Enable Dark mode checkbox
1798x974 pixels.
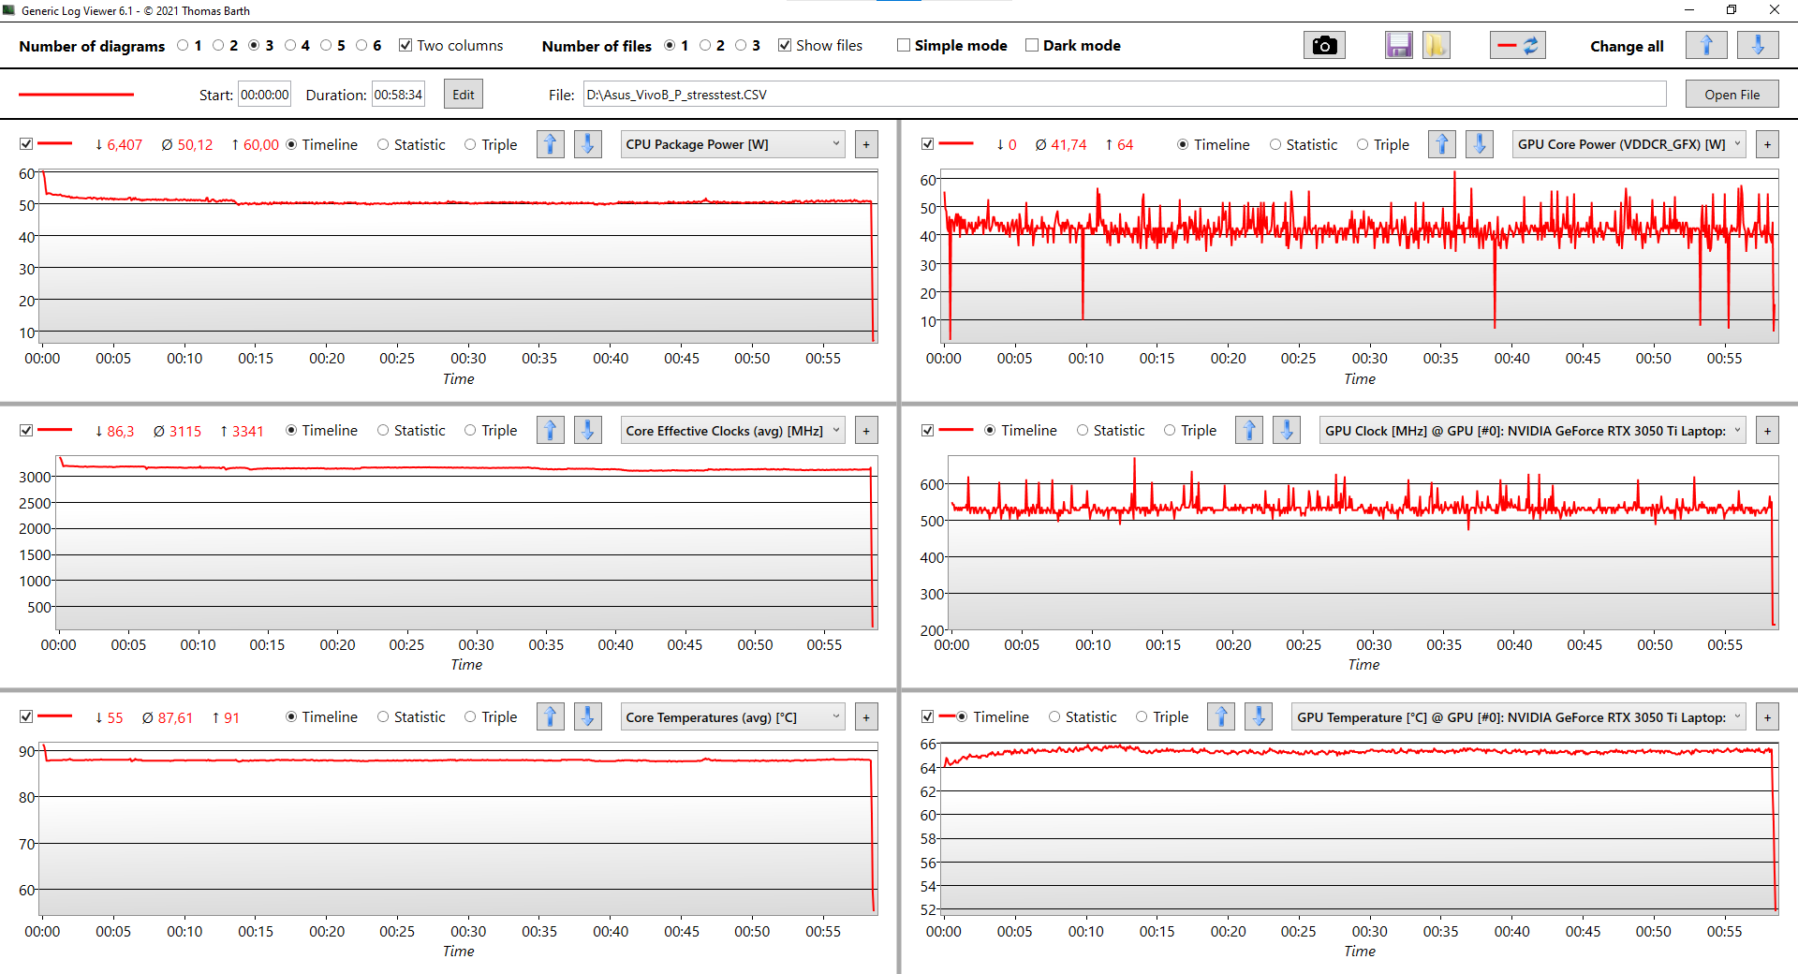click(1032, 45)
